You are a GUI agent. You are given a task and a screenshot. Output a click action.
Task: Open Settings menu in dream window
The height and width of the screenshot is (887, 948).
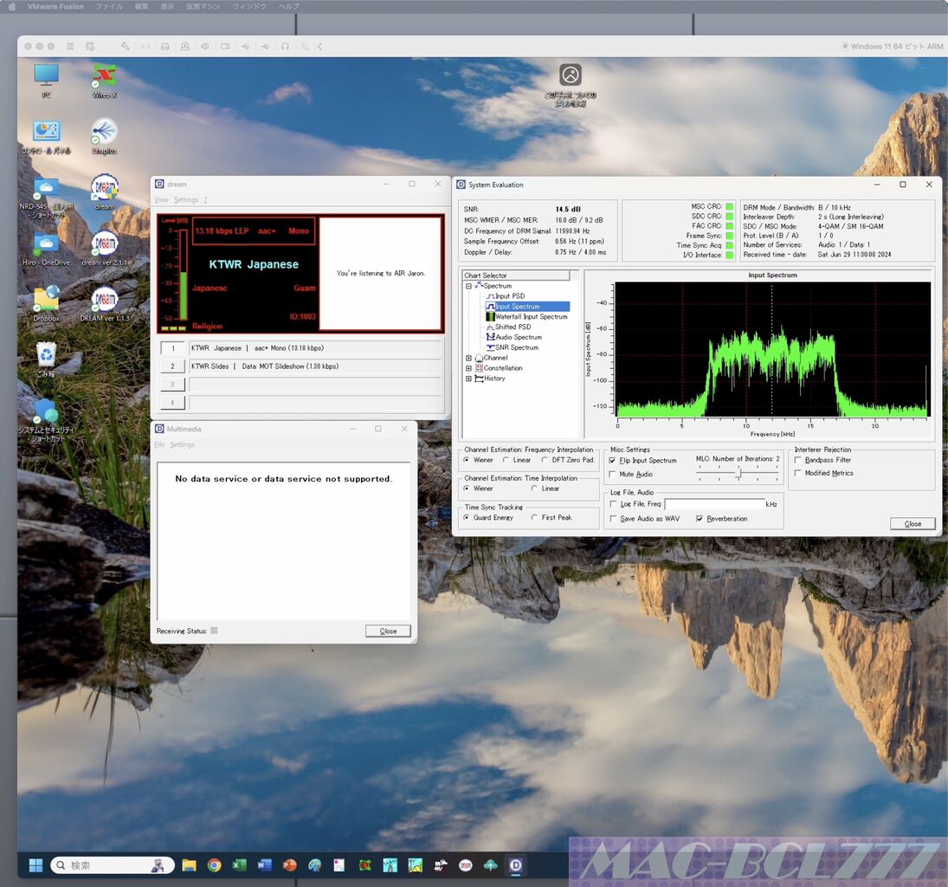tap(185, 200)
